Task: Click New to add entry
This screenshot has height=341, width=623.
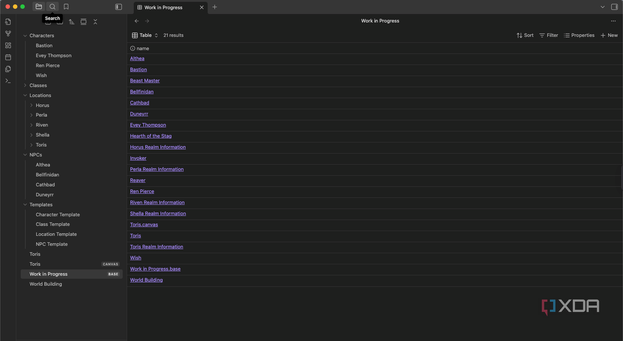Action: point(609,35)
